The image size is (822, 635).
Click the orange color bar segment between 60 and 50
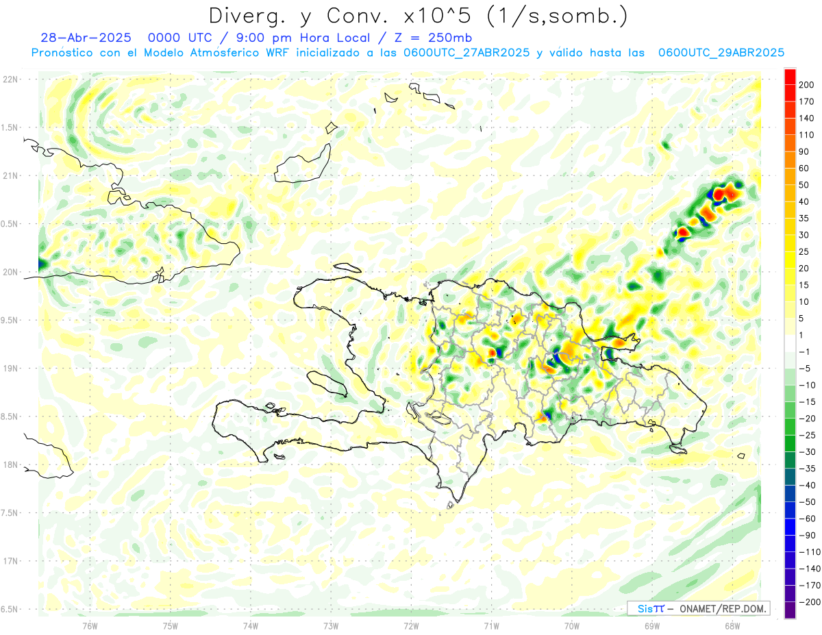[x=790, y=177]
